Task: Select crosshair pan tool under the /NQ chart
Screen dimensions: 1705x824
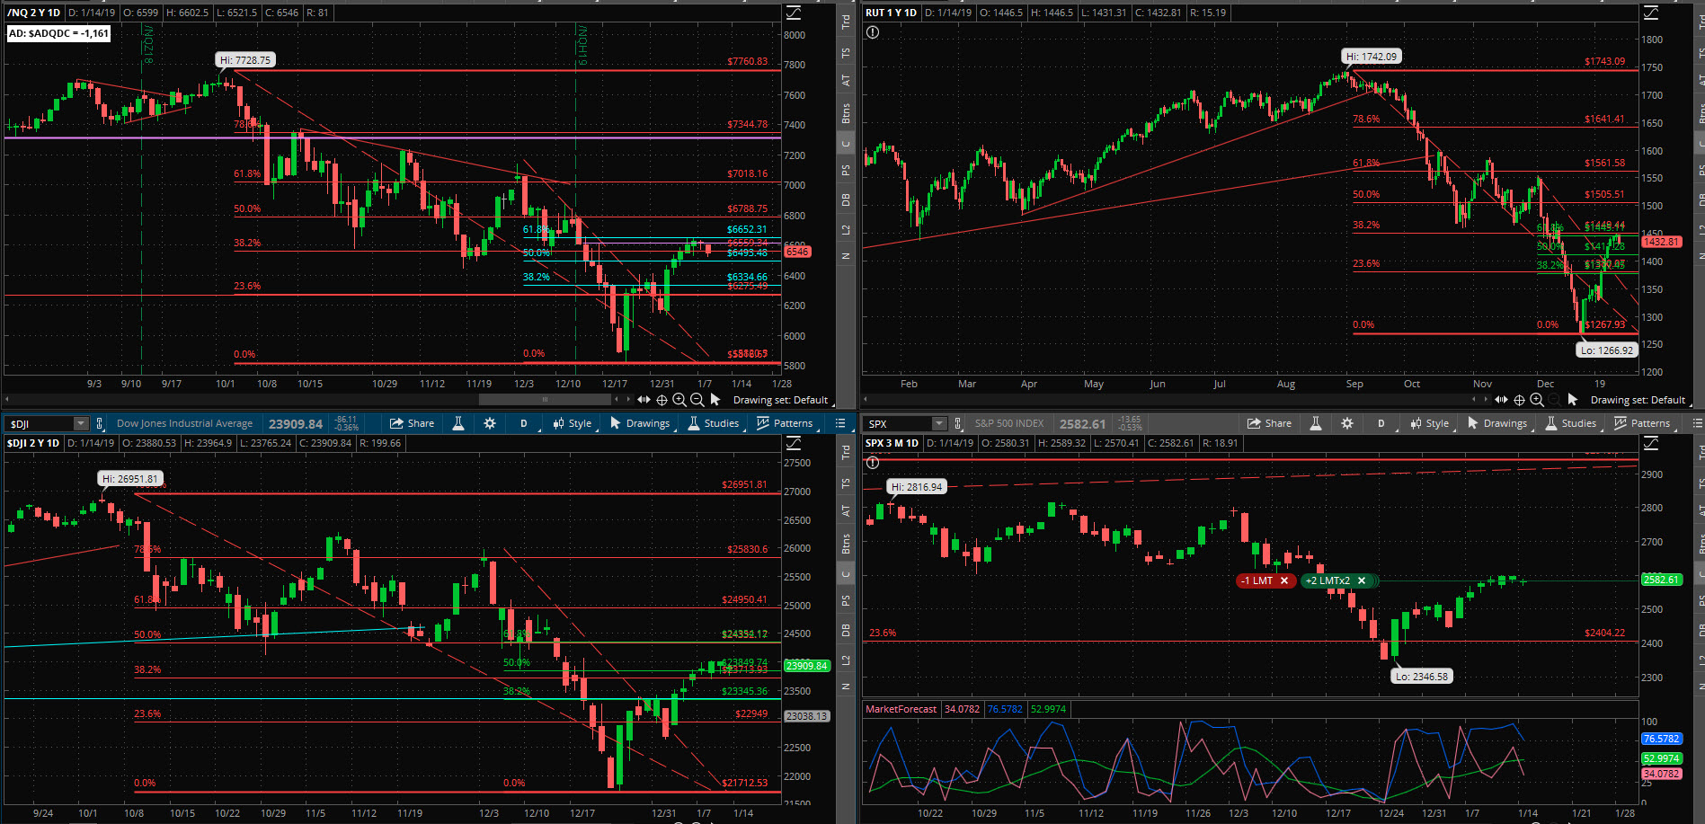Action: 662,400
